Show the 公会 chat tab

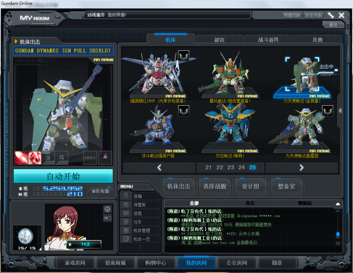250,203
